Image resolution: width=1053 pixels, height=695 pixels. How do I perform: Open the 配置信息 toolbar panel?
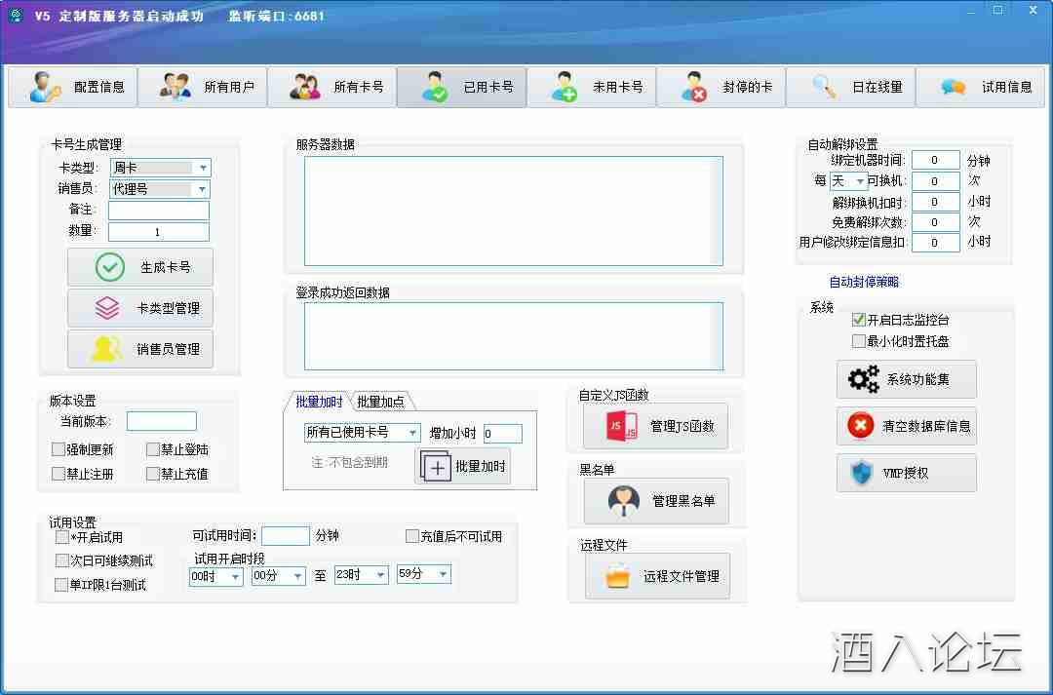coord(72,87)
